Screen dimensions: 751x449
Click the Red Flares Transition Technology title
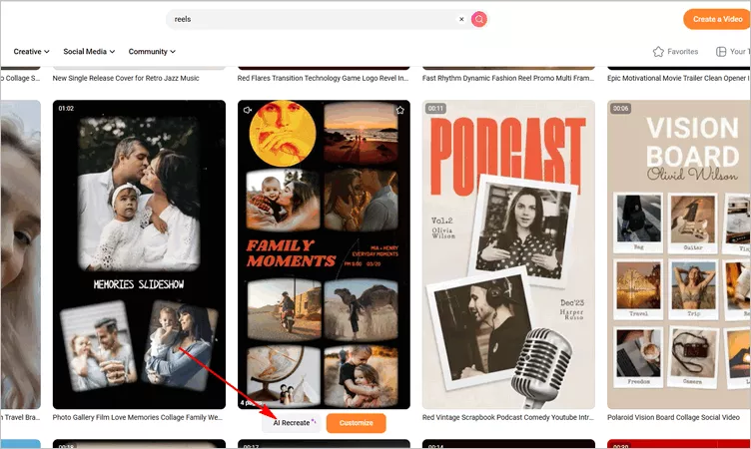pyautogui.click(x=323, y=78)
